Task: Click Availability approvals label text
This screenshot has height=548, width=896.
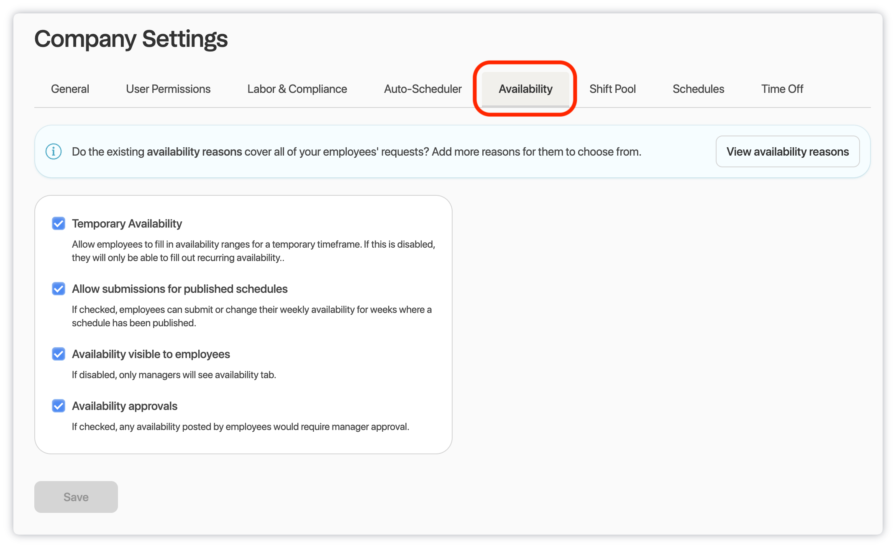Action: (x=125, y=406)
